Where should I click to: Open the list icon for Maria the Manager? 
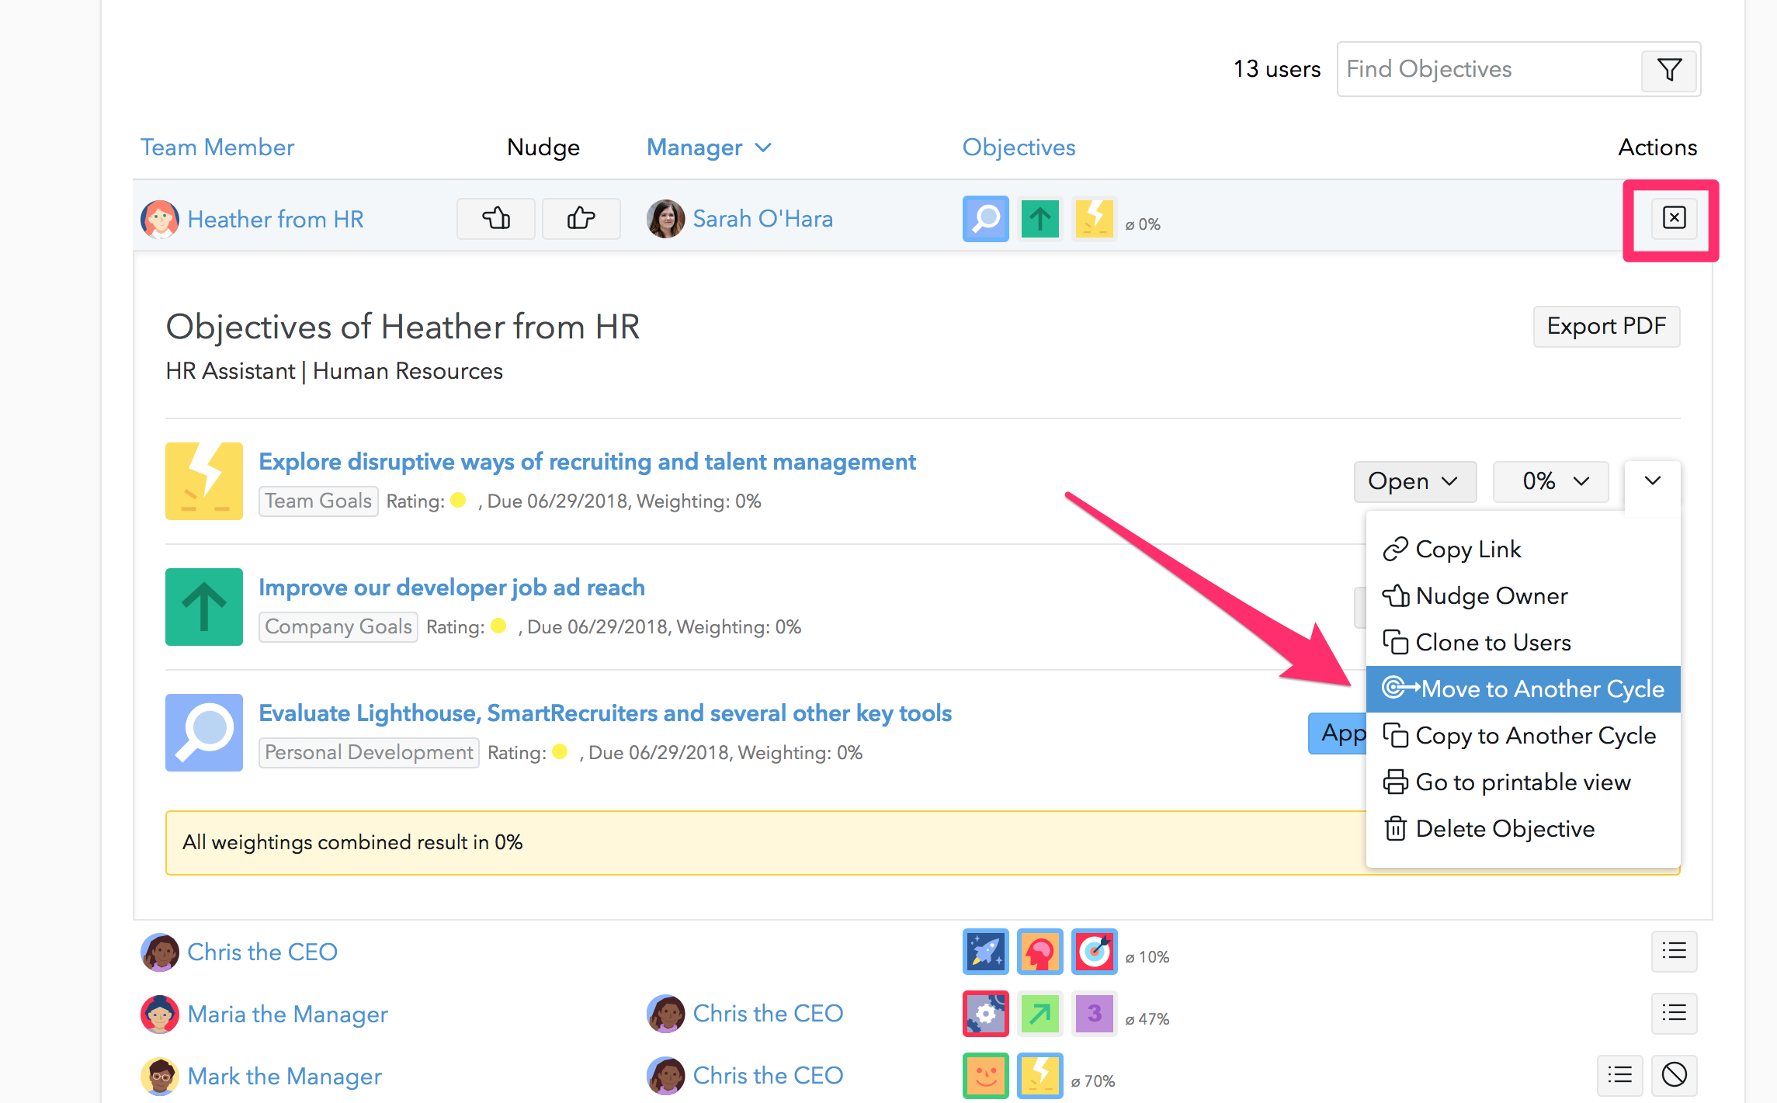1674,1013
